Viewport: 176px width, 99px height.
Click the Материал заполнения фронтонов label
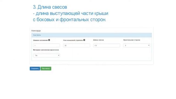[46, 50]
